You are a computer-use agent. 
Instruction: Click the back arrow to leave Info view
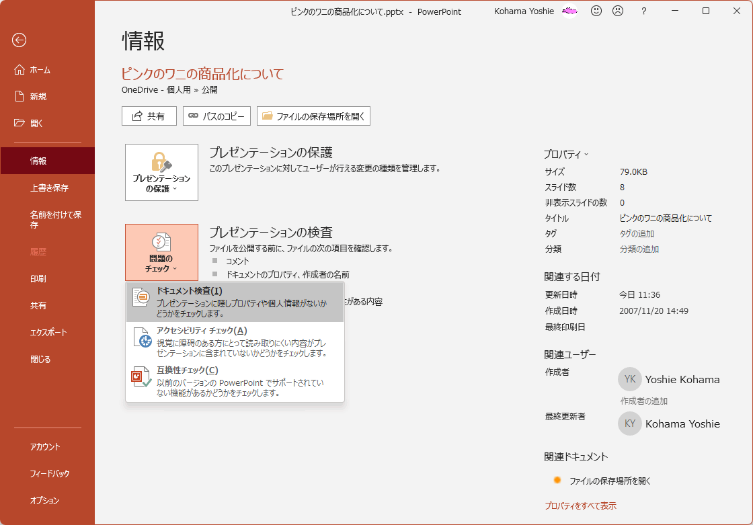pos(19,40)
